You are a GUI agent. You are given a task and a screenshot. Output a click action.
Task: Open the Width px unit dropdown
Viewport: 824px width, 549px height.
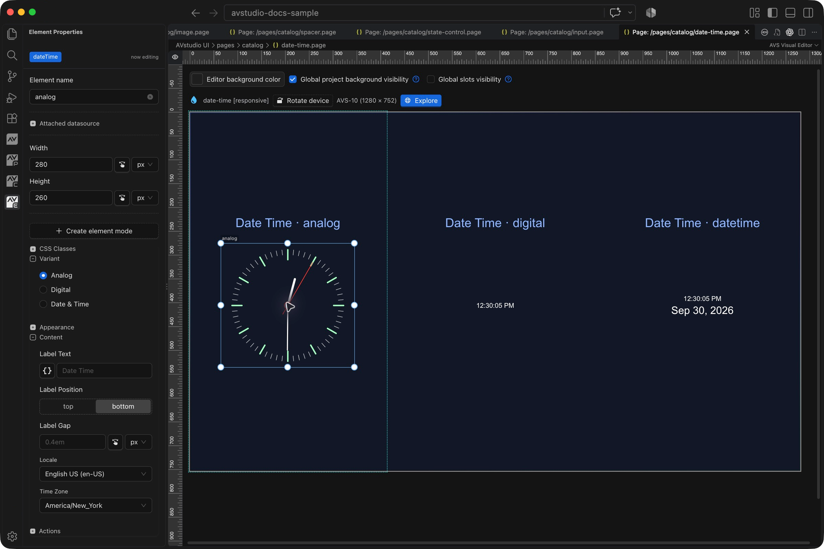click(145, 165)
